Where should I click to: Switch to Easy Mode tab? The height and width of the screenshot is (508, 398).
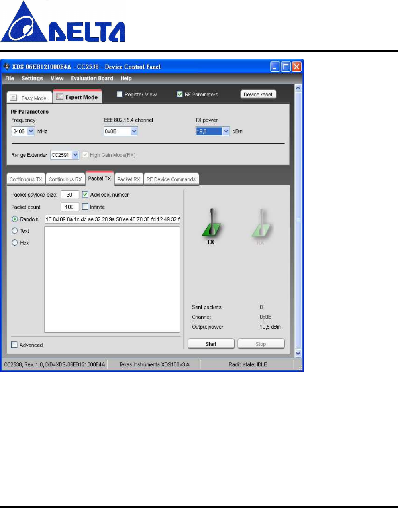29,98
